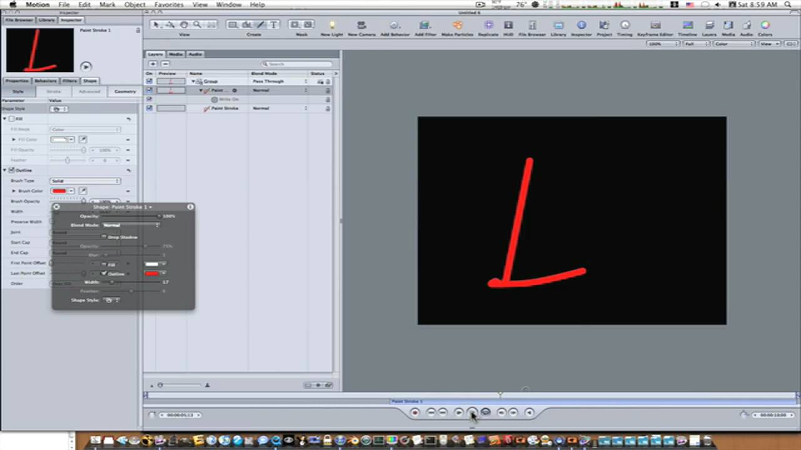Screen dimensions: 801x450
Task: Click the HUD Opacity slider
Action: click(131, 216)
